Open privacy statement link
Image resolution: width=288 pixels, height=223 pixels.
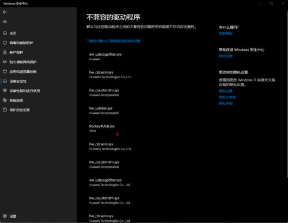226,103
